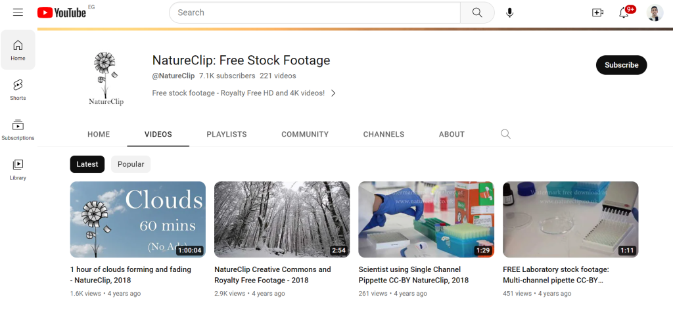Open 'NatureClip Creative Commons' video title
Viewport: 673px width, 318px height.
(x=273, y=275)
